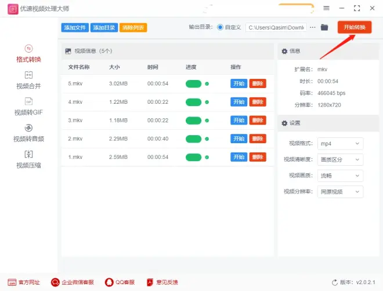Click green status dot for 4.mkv

(207, 102)
